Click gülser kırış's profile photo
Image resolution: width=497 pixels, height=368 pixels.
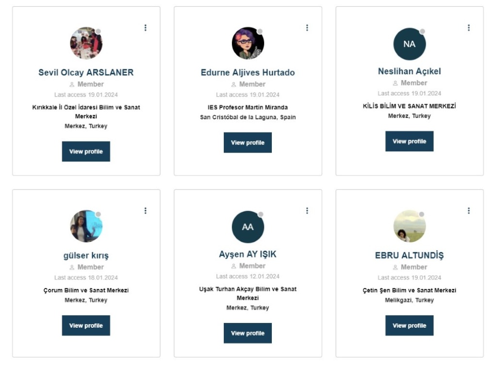[x=86, y=226]
